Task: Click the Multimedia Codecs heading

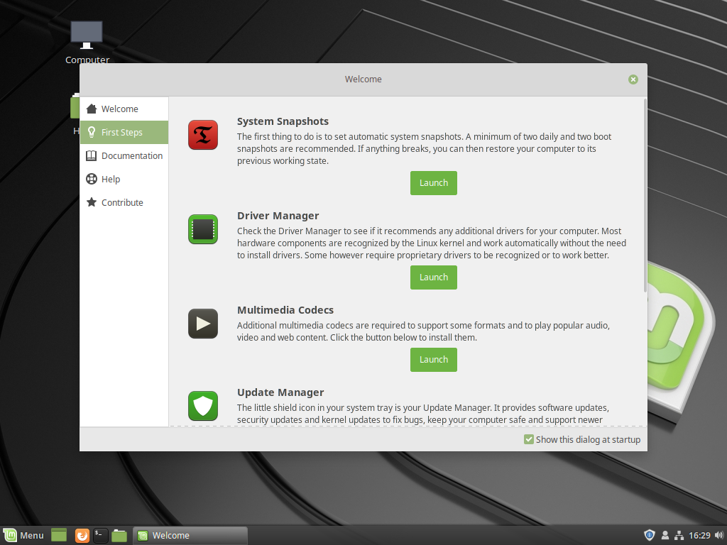Action: pos(285,310)
